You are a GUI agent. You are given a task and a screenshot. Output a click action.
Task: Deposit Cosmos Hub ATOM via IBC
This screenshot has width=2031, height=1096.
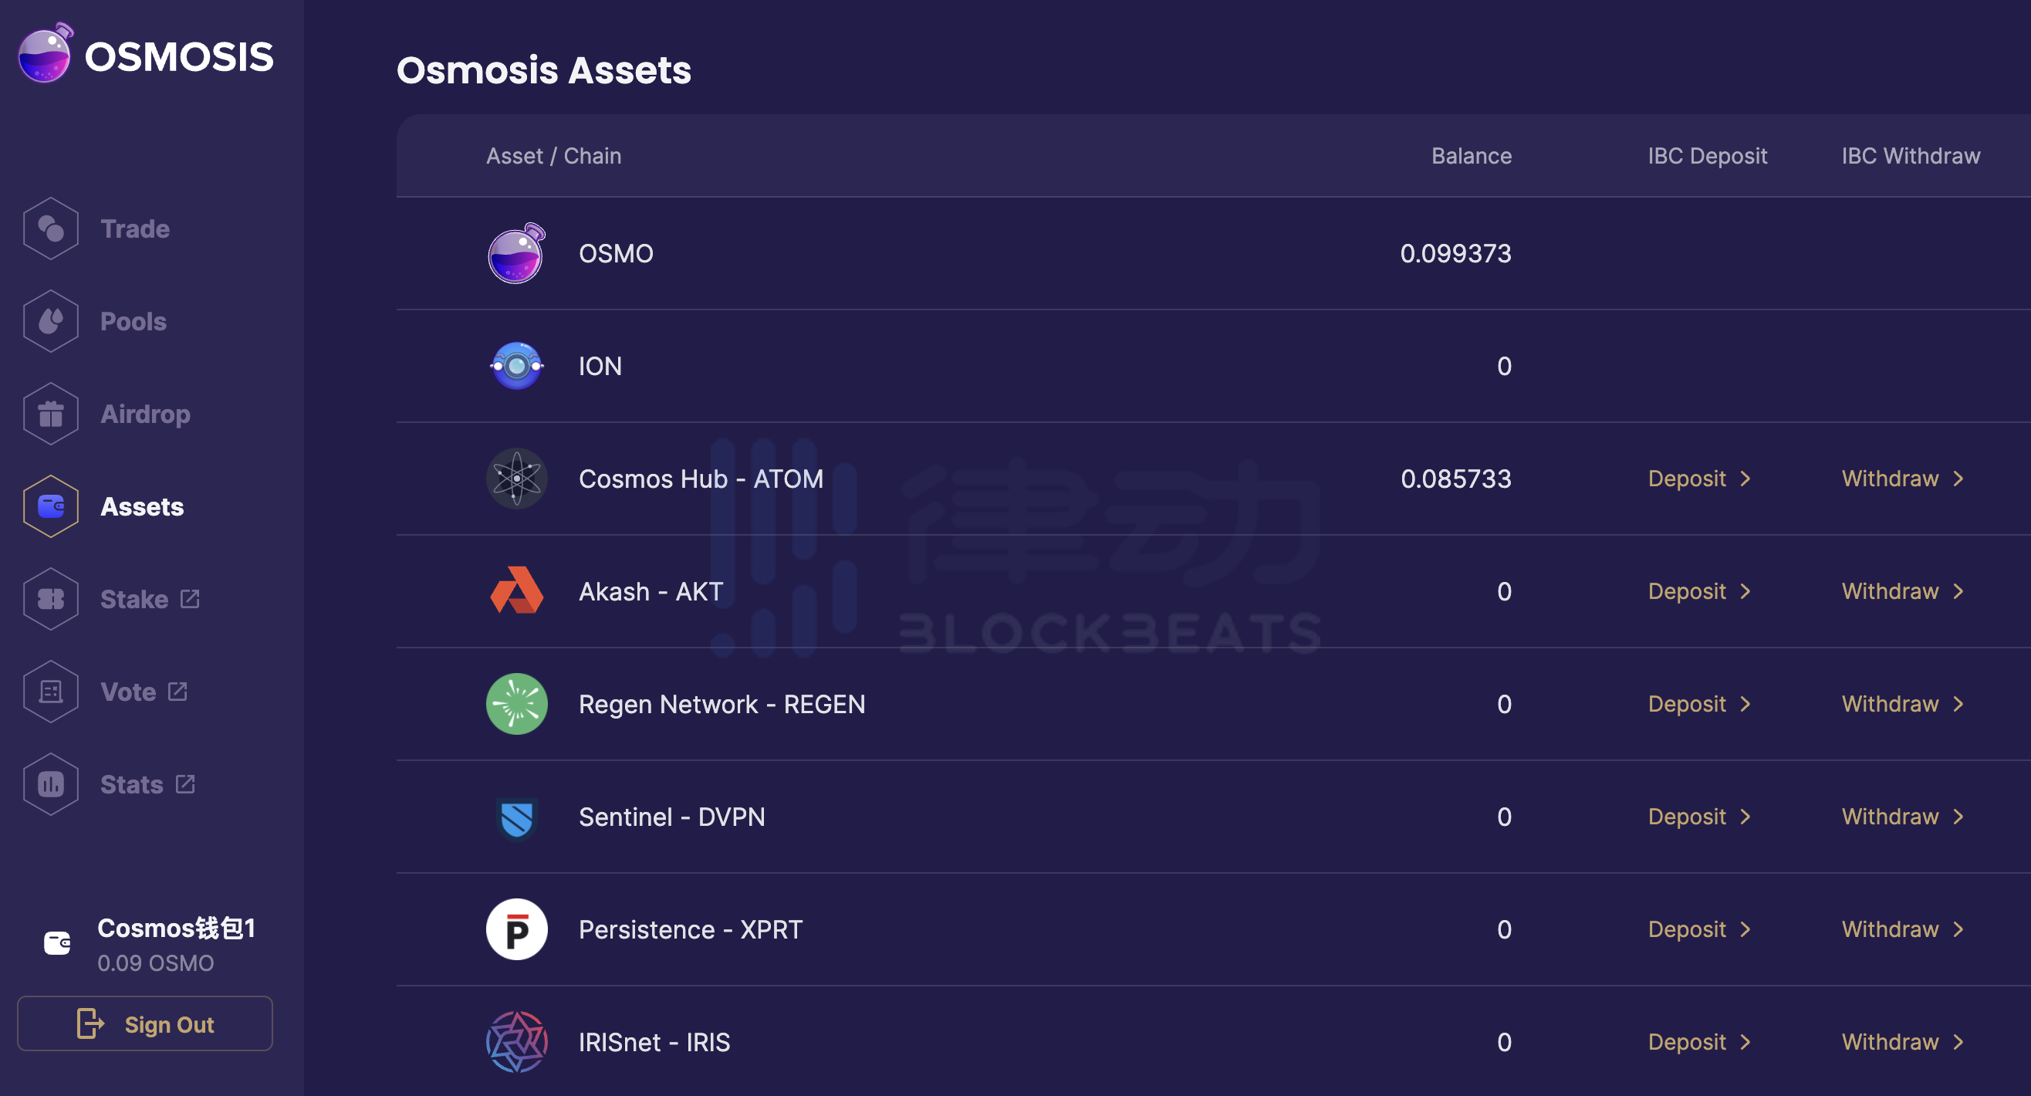tap(1688, 479)
